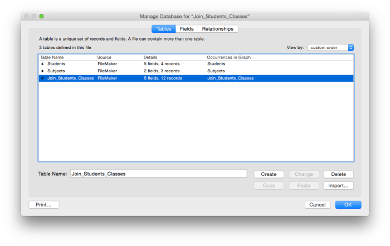Click the Print... button
This screenshot has width=390, height=246.
coord(43,205)
